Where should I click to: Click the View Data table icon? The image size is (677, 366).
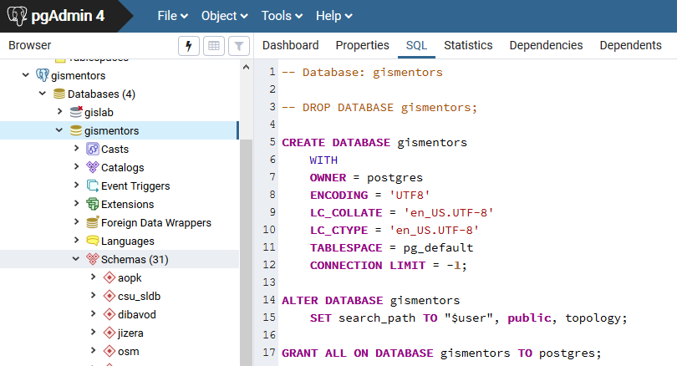[214, 46]
